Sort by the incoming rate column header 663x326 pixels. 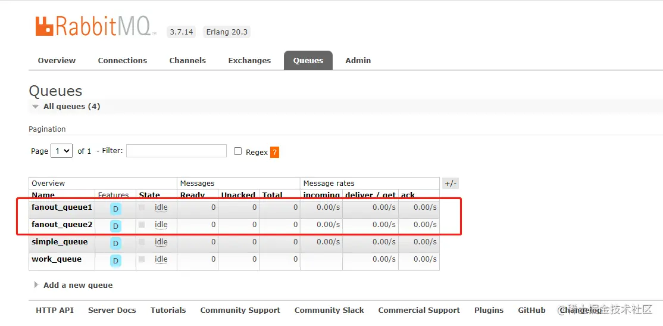[321, 195]
